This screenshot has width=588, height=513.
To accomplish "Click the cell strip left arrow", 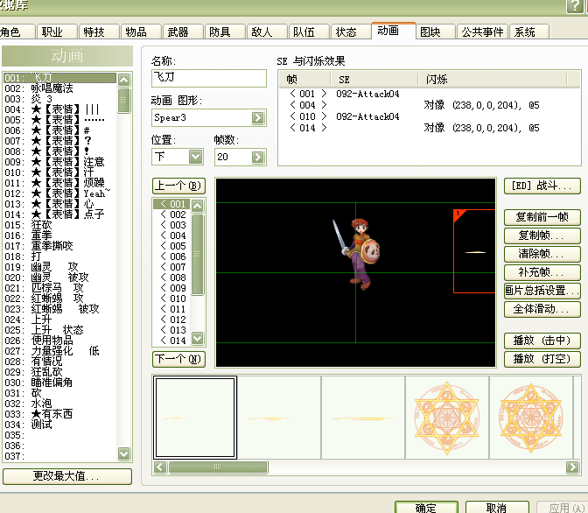I will pyautogui.click(x=160, y=467).
